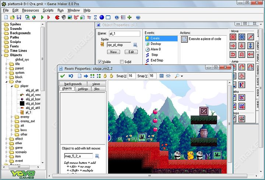Toggle isometric grid in room editor
The height and width of the screenshot is (180, 265).
(x=168, y=76)
